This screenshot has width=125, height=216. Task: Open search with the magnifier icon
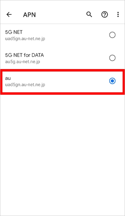[89, 14]
